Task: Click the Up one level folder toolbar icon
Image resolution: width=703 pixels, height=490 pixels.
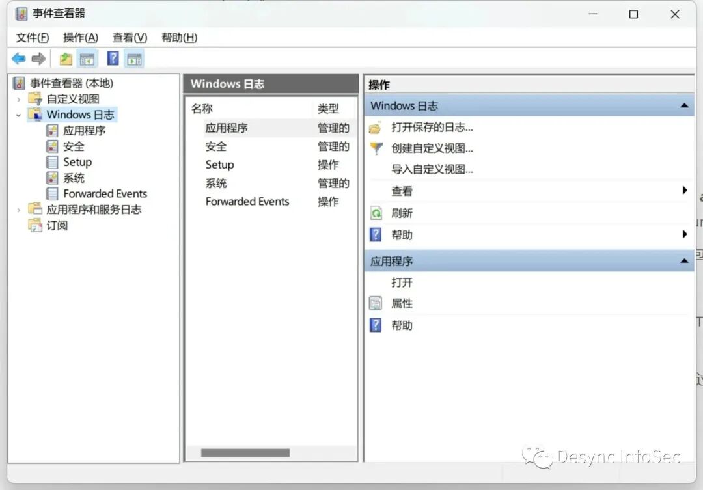Action: click(x=66, y=59)
